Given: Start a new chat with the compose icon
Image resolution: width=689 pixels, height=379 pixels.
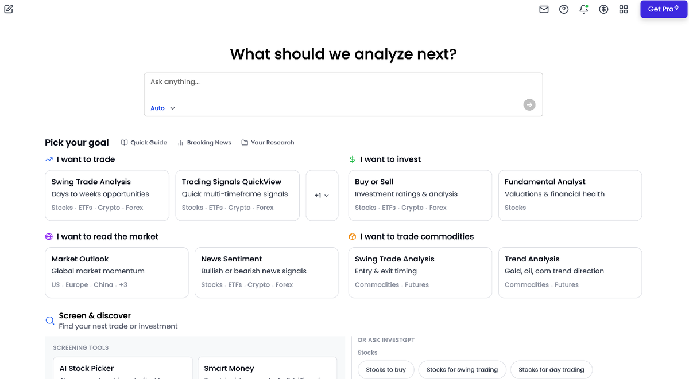Looking at the screenshot, I should pyautogui.click(x=8, y=9).
